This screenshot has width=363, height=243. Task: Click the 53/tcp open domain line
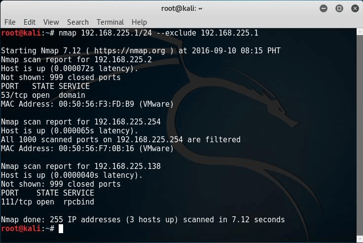pos(43,95)
